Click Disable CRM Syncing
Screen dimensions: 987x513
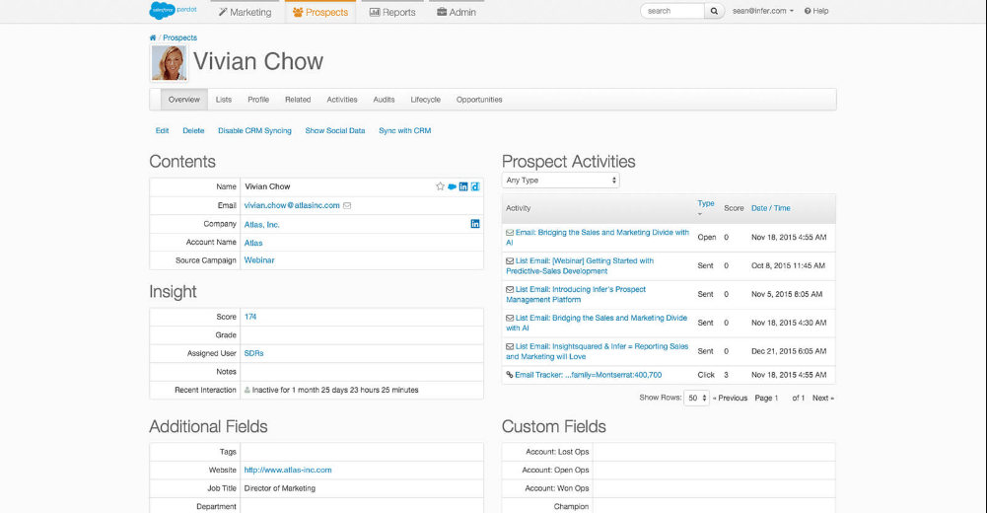(255, 131)
